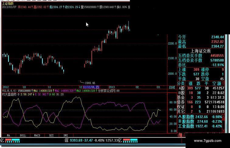Screen dimensions: 230x148
Task: Click the buy-sell strength bar at status bar start
Action: [x=12, y=140]
